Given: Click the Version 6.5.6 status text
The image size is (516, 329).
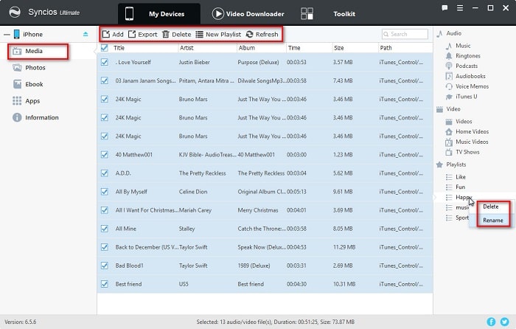Looking at the screenshot, I should pos(20,322).
